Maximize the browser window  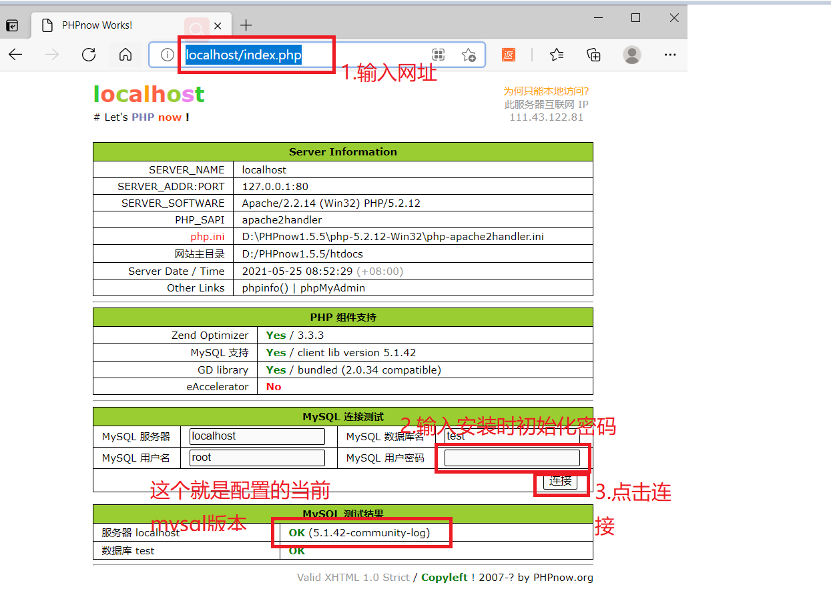636,18
